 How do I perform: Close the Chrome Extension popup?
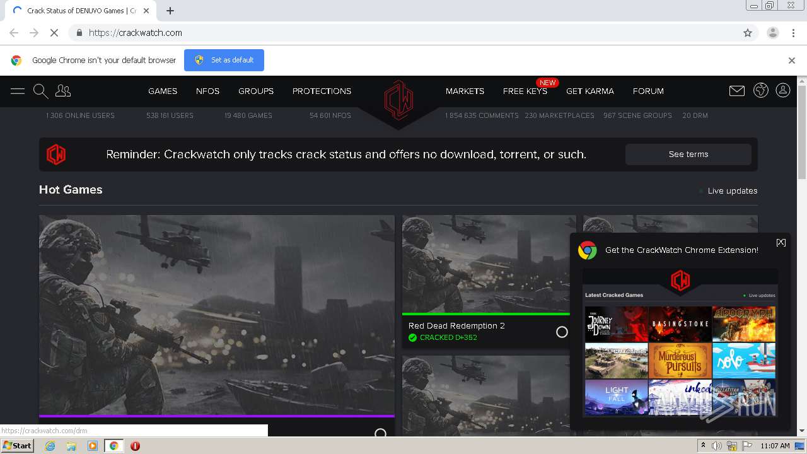tap(781, 243)
